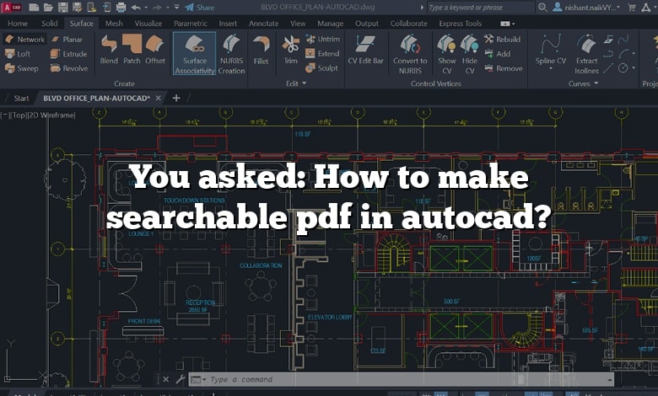Open the Autodesk App Store cart icon
Image resolution: width=658 pixels, height=396 pixels.
coord(631,7)
